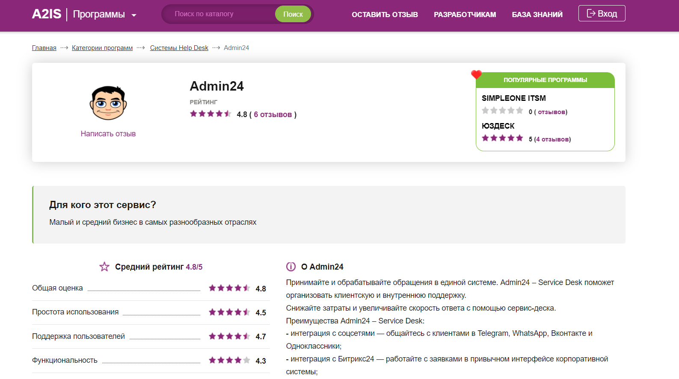Click the stars in Функциональность row
Image resolution: width=679 pixels, height=379 pixels.
click(x=229, y=360)
